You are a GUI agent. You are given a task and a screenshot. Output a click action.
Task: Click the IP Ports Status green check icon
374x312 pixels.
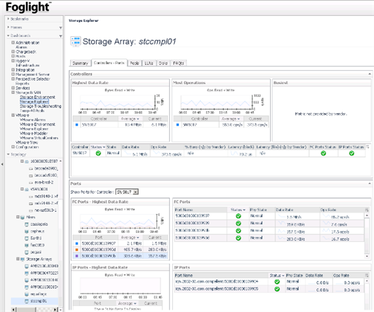352,153
